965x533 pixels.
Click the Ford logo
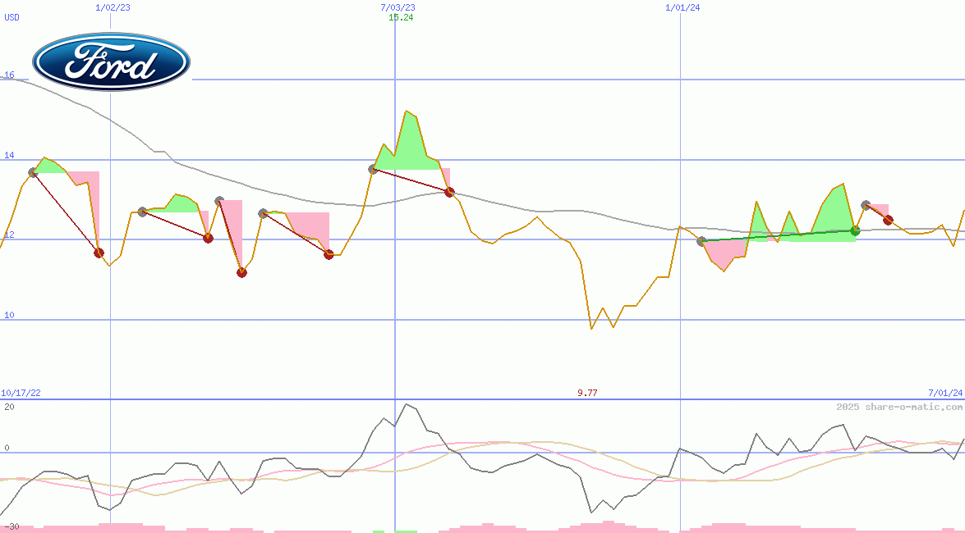(x=111, y=62)
